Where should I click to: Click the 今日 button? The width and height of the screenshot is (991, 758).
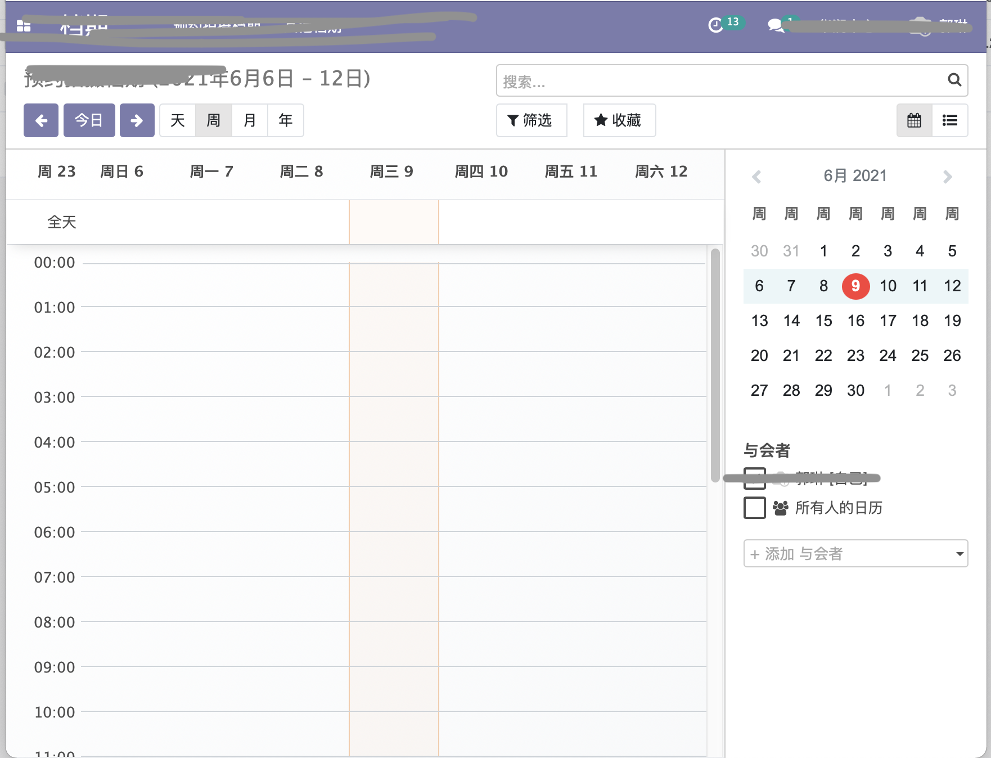pyautogui.click(x=89, y=120)
